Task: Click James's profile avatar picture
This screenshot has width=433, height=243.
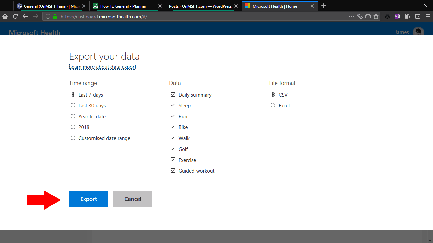Action: point(418,32)
